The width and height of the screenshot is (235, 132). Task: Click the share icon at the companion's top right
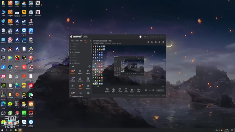[163, 42]
